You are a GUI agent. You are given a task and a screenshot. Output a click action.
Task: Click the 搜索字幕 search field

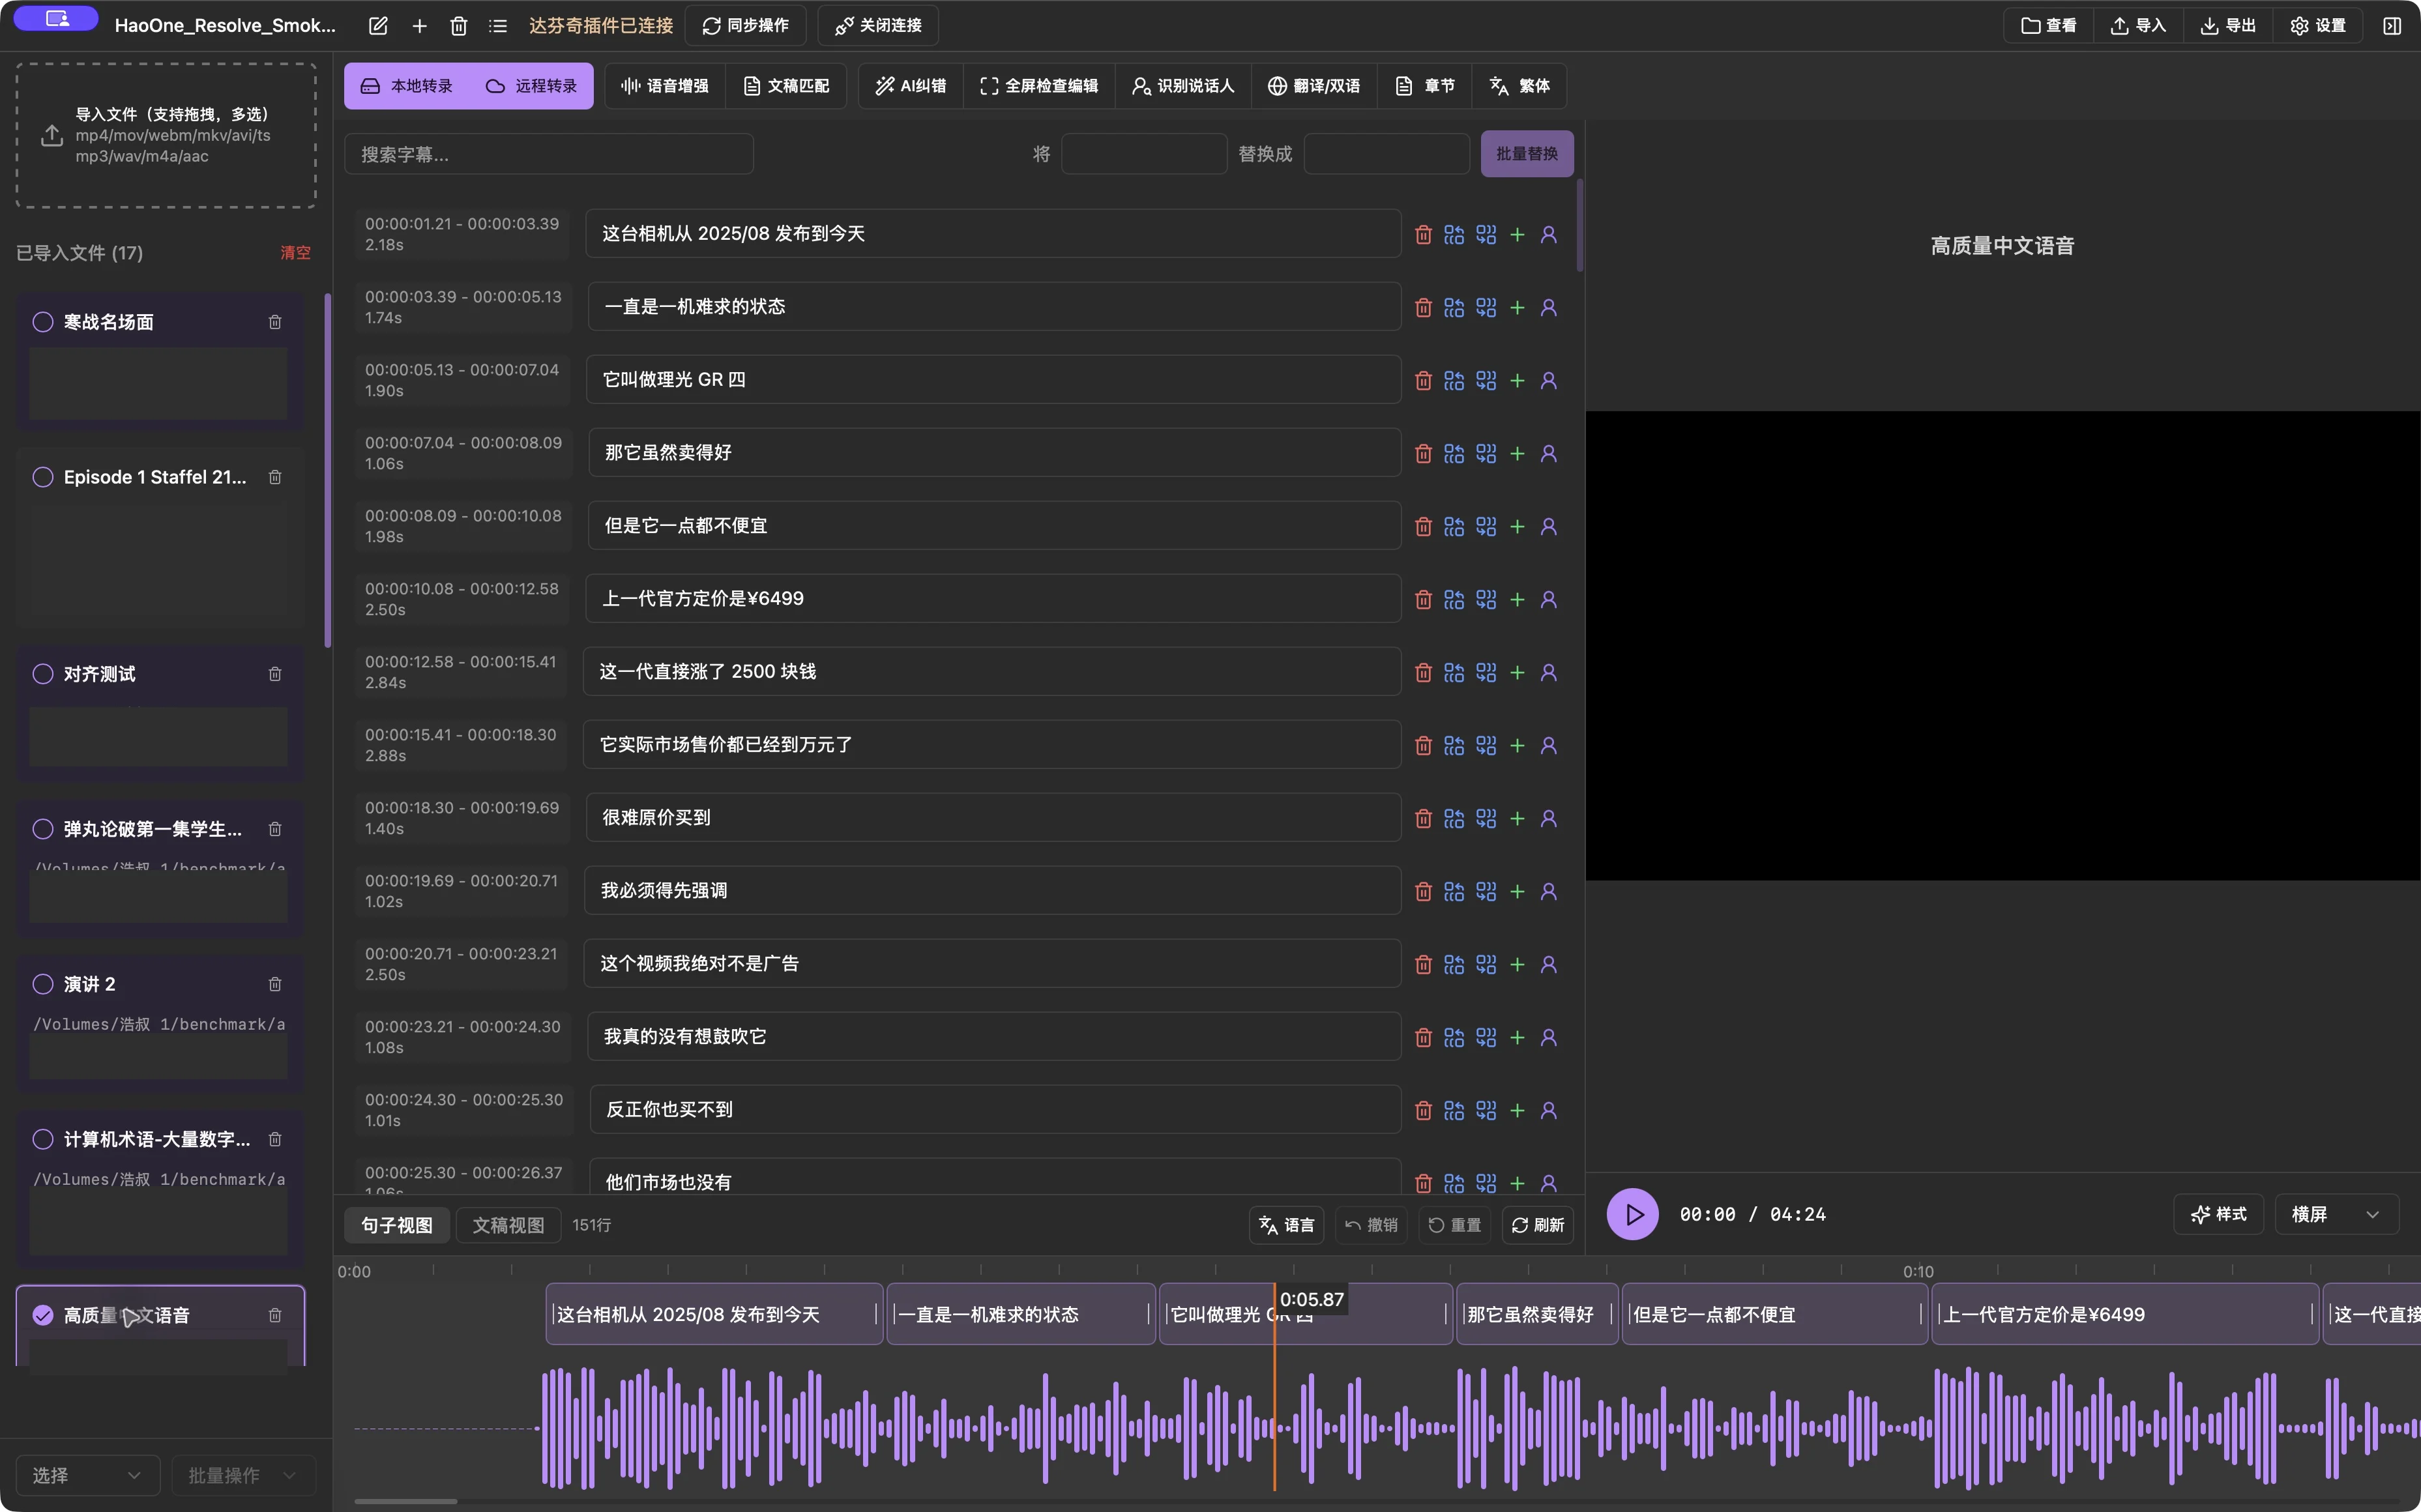click(549, 154)
